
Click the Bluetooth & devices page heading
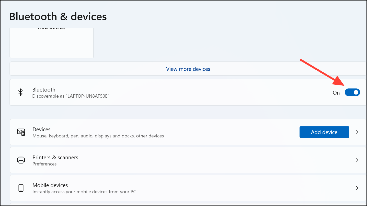[x=58, y=17]
